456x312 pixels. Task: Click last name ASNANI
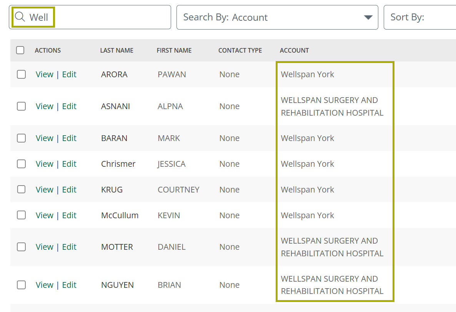(x=115, y=106)
